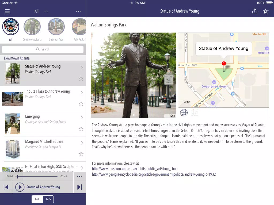274x205 pixels.
Task: Expand Statue of Andrew Young chevron
Action: coord(82,68)
